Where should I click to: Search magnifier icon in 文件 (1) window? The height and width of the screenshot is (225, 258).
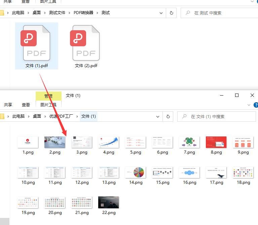click(184, 116)
